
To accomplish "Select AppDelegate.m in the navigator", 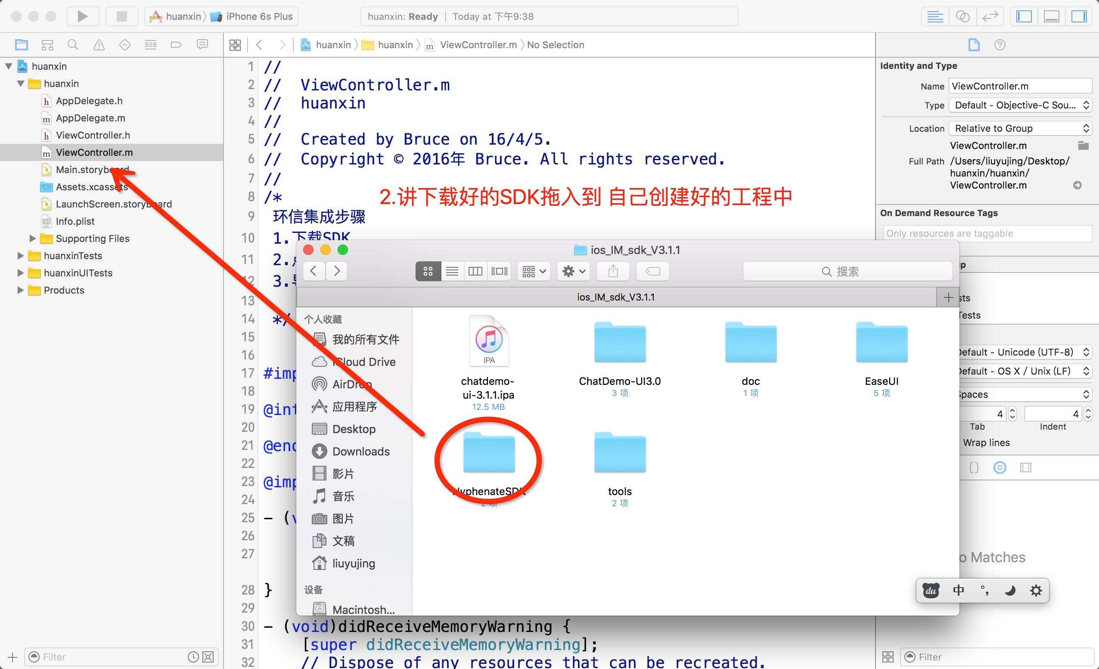I will tap(90, 118).
